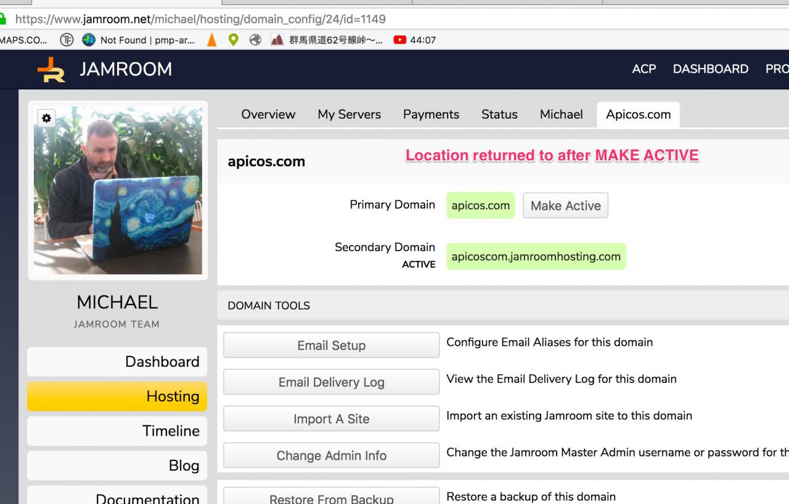Image resolution: width=789 pixels, height=504 pixels.
Task: Select the Payments tab
Action: tap(431, 114)
